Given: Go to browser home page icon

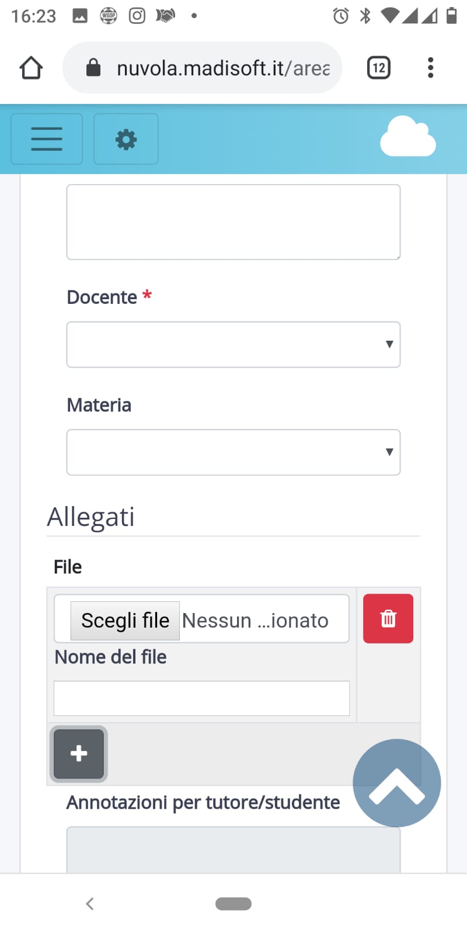Looking at the screenshot, I should [32, 68].
